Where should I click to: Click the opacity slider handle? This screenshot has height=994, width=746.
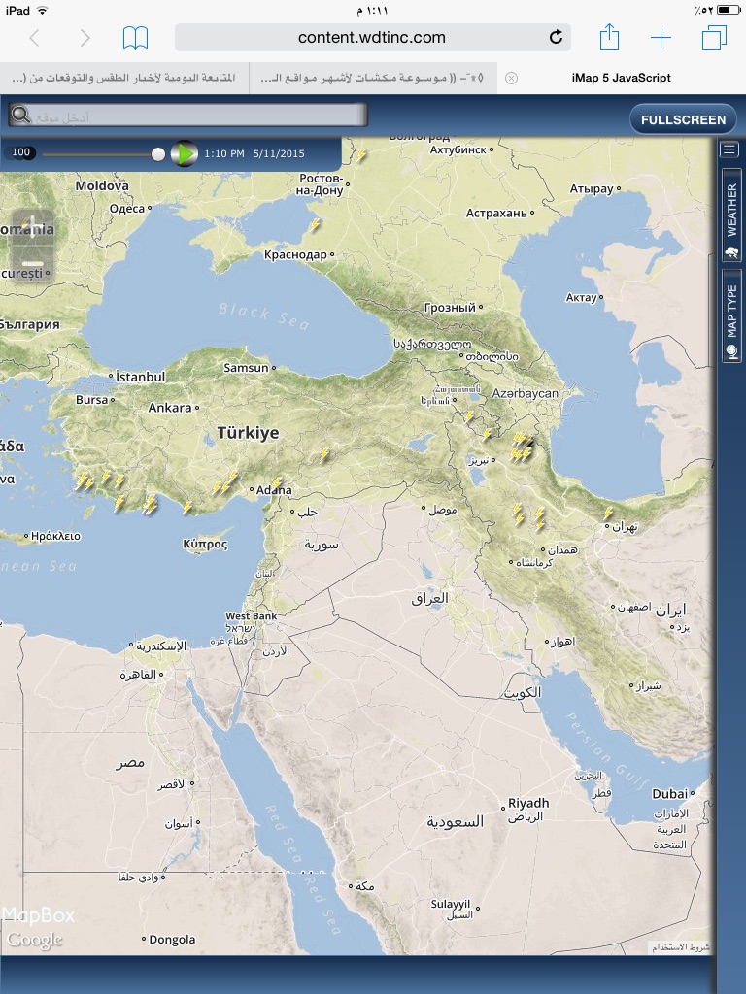click(x=158, y=154)
